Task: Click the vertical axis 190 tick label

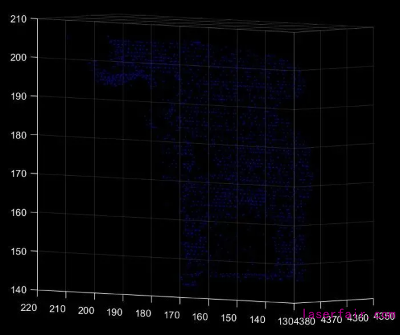Action: [18, 96]
